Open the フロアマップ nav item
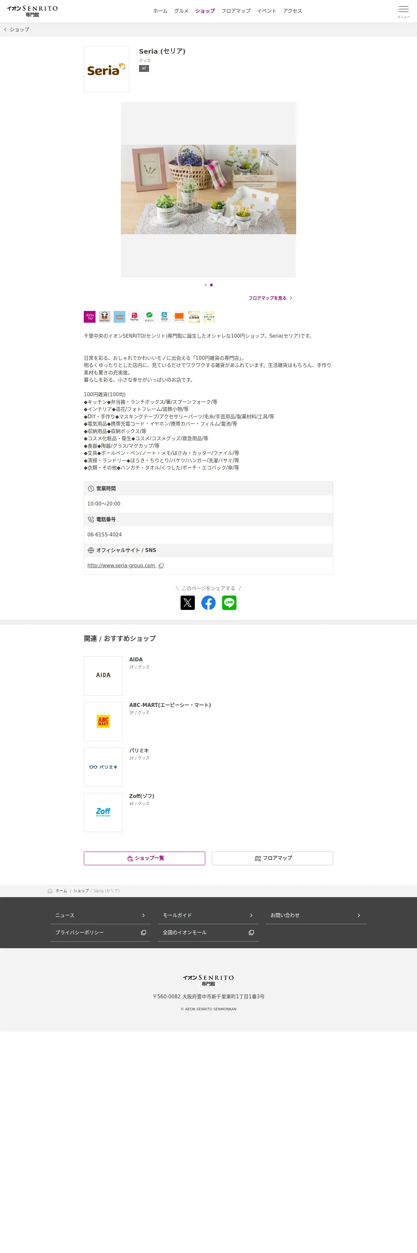 236,11
